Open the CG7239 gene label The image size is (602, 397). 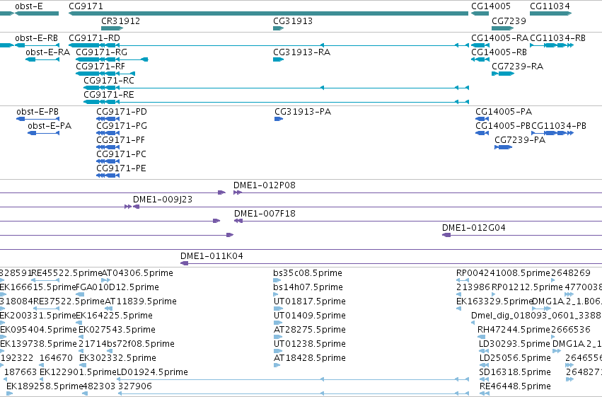[x=509, y=21]
